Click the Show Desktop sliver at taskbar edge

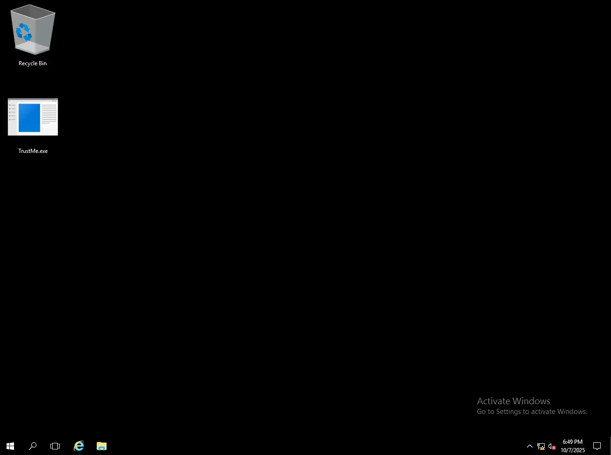pos(610,446)
